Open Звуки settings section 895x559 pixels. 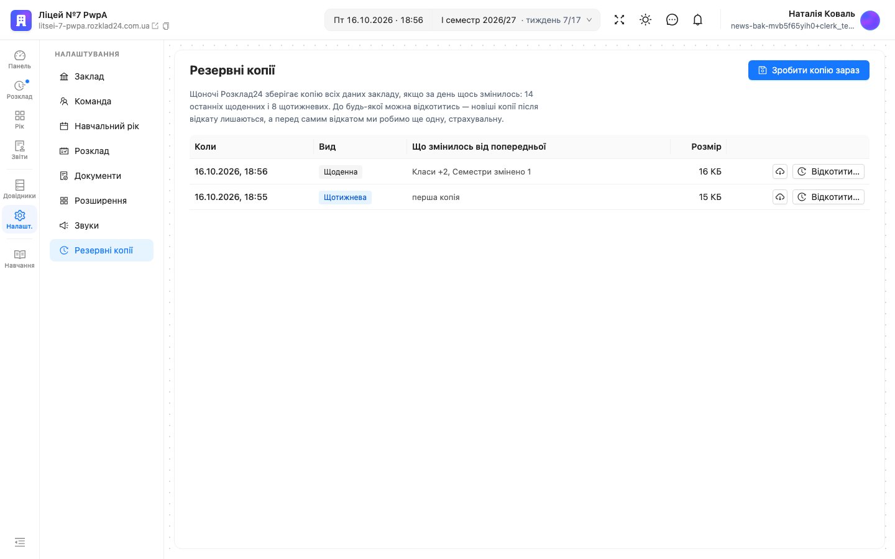101,225
